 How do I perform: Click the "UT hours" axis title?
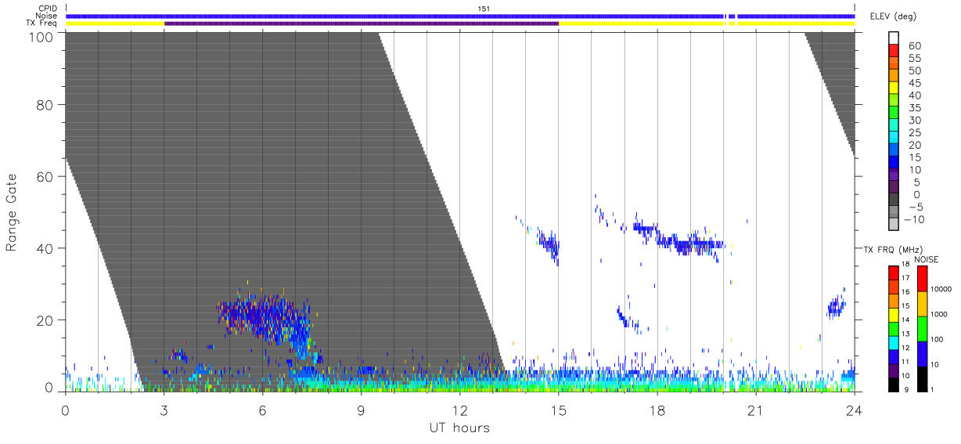[x=459, y=428]
